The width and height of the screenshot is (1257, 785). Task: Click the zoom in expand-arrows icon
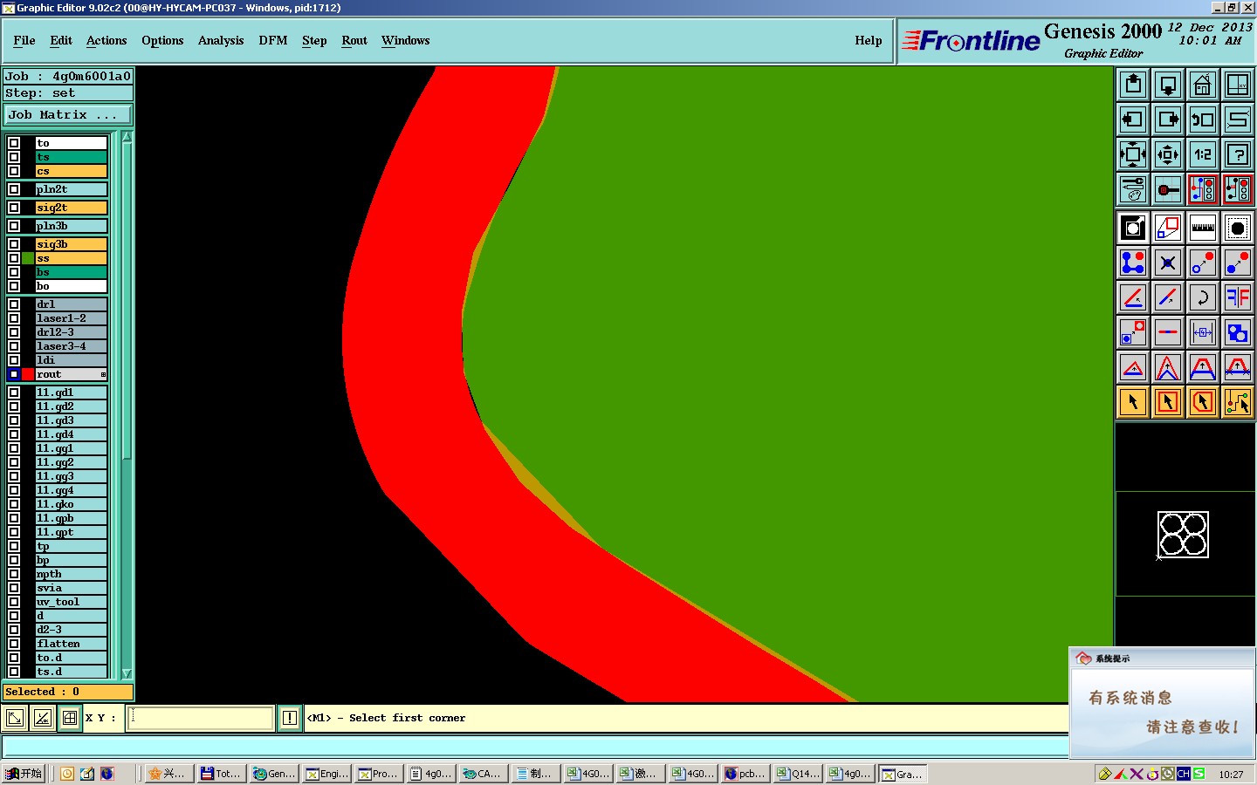coord(1133,154)
